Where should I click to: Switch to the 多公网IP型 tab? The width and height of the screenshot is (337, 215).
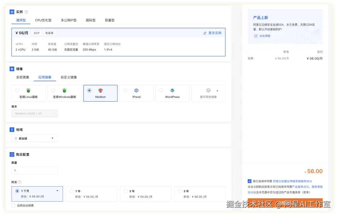(x=69, y=20)
